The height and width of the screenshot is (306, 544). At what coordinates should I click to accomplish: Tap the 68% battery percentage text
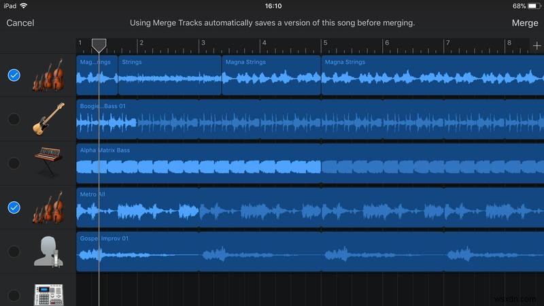[519, 6]
